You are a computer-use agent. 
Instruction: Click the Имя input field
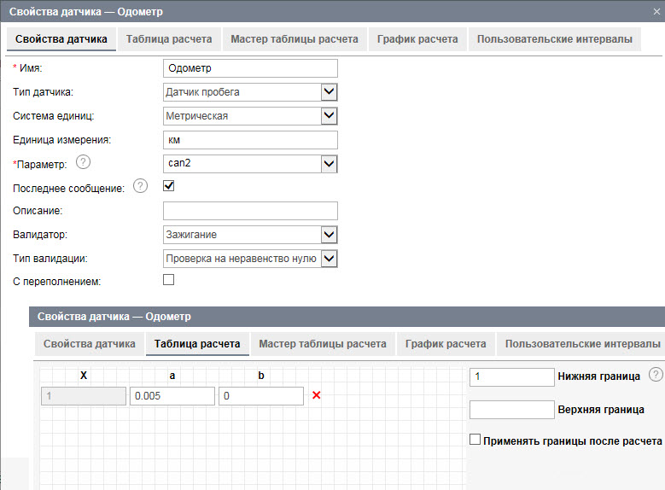[249, 68]
